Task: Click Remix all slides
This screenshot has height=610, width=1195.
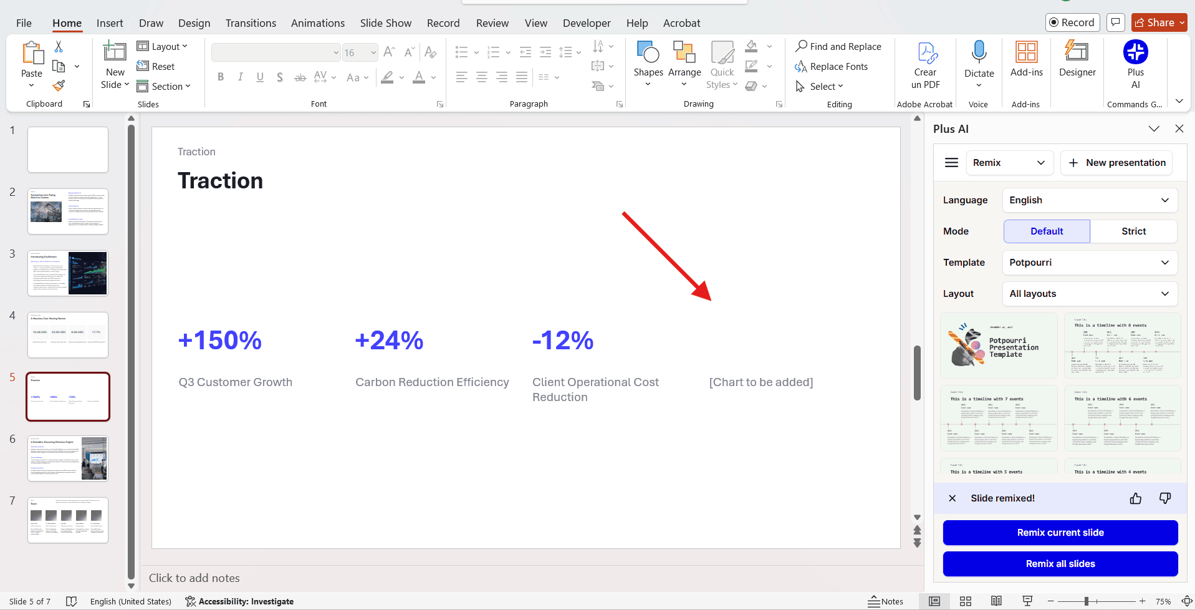Action: 1060,564
